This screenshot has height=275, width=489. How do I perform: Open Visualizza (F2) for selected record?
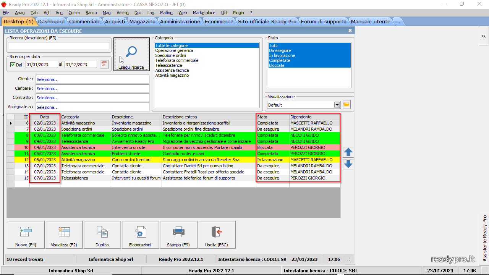coord(64,235)
